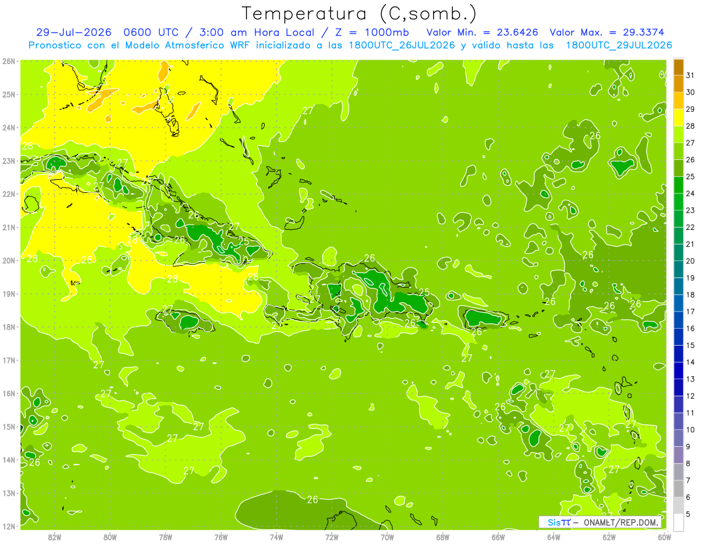Pick the orange legend swatch between 30 and 31
The width and height of the screenshot is (706, 545).
coord(678,83)
